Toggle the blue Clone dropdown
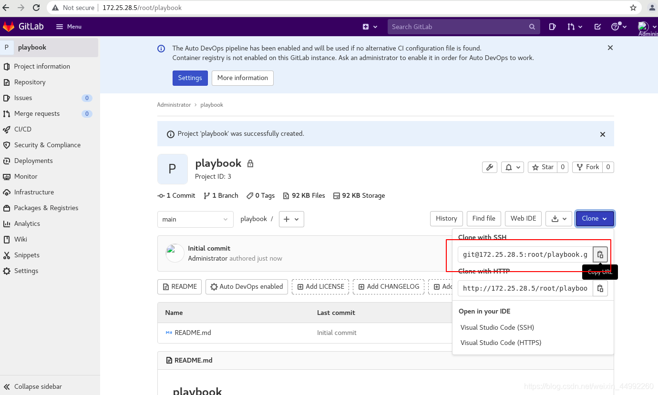The image size is (658, 395). point(595,218)
